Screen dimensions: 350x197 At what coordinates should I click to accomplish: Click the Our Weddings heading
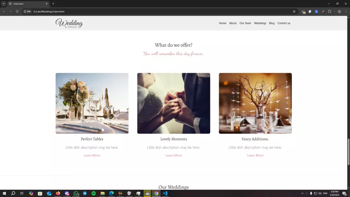click(x=174, y=187)
